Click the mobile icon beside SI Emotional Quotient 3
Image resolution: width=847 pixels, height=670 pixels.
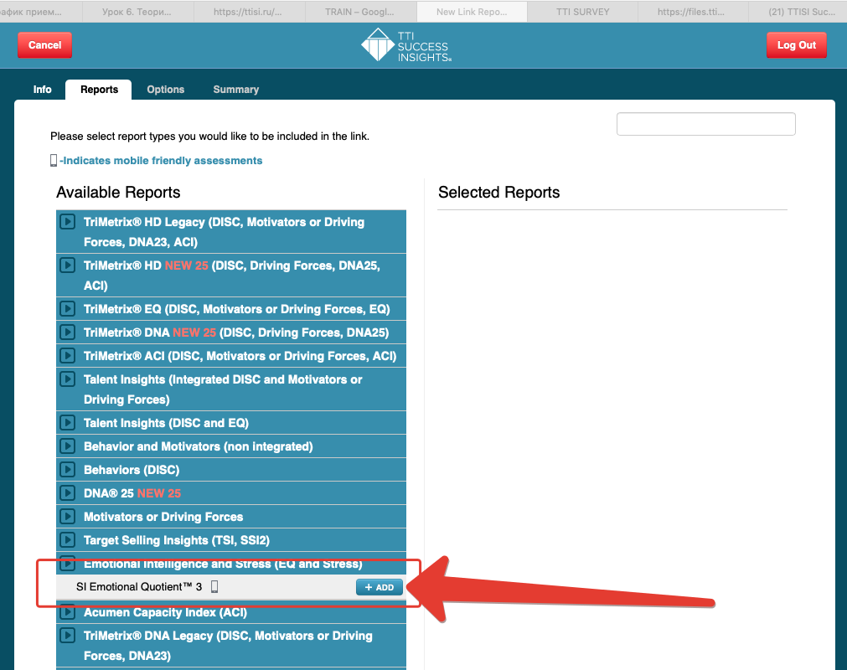click(214, 587)
